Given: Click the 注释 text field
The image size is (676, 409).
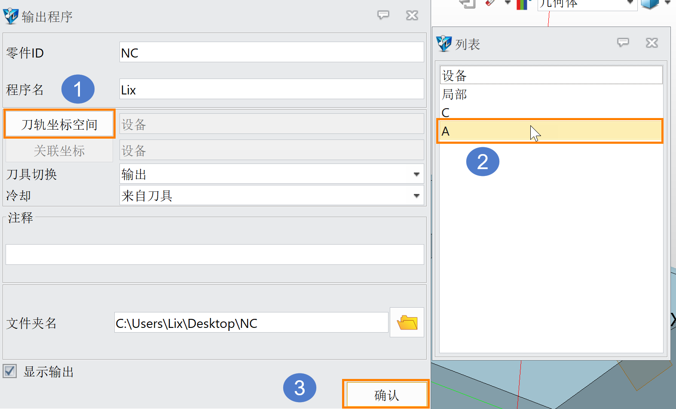Looking at the screenshot, I should click(x=215, y=254).
